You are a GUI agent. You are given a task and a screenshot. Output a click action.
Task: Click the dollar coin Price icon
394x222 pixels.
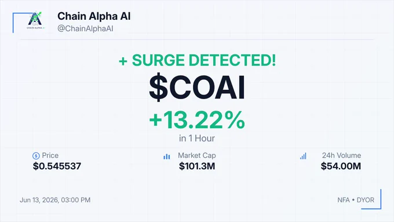pyautogui.click(x=36, y=156)
